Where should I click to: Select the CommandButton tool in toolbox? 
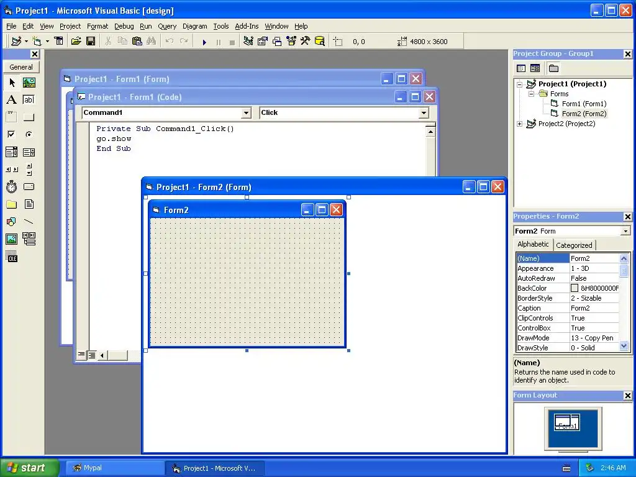29,117
